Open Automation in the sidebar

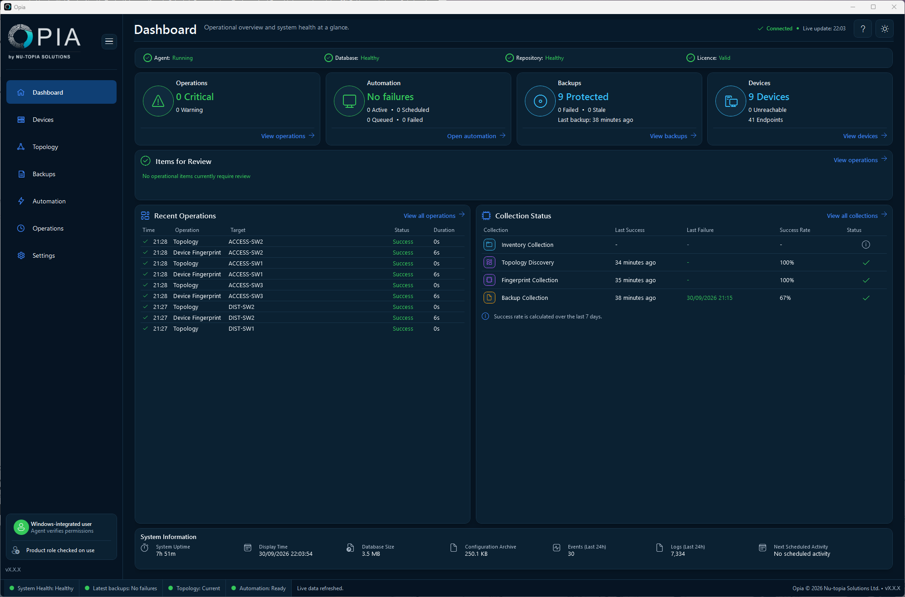pyautogui.click(x=61, y=201)
